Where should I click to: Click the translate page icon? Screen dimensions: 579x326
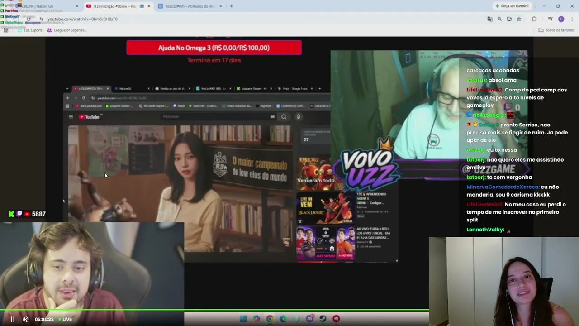(x=489, y=19)
